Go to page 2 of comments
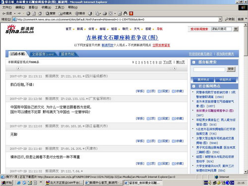 coord(136,62)
